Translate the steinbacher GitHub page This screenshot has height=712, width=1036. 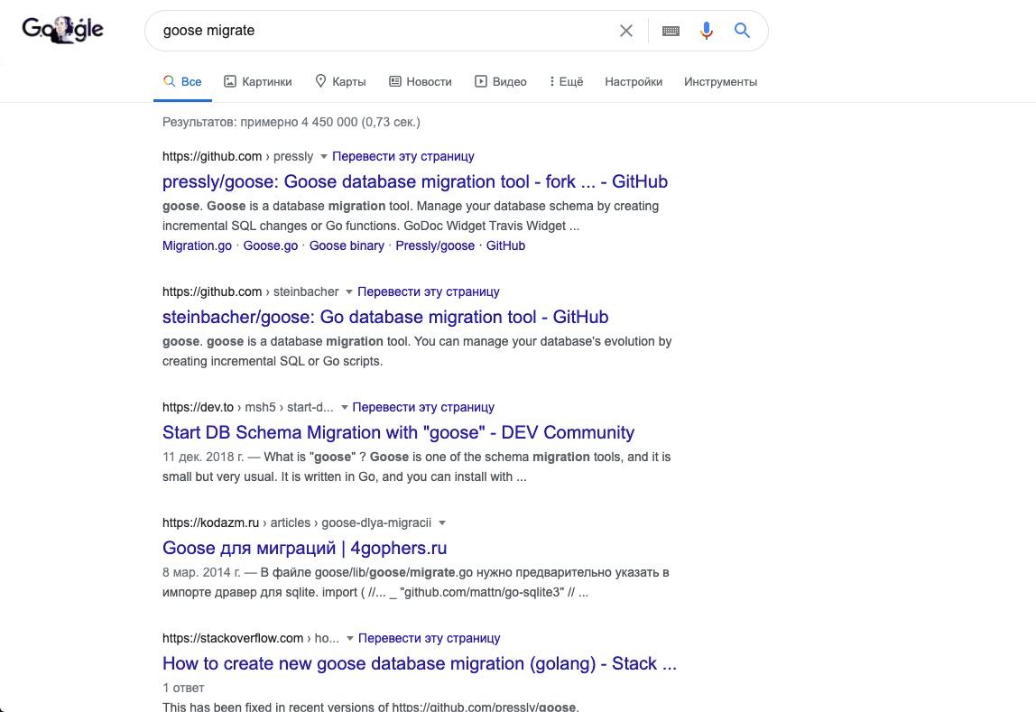click(x=428, y=292)
